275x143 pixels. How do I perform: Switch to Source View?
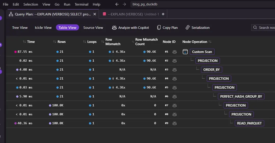click(93, 28)
